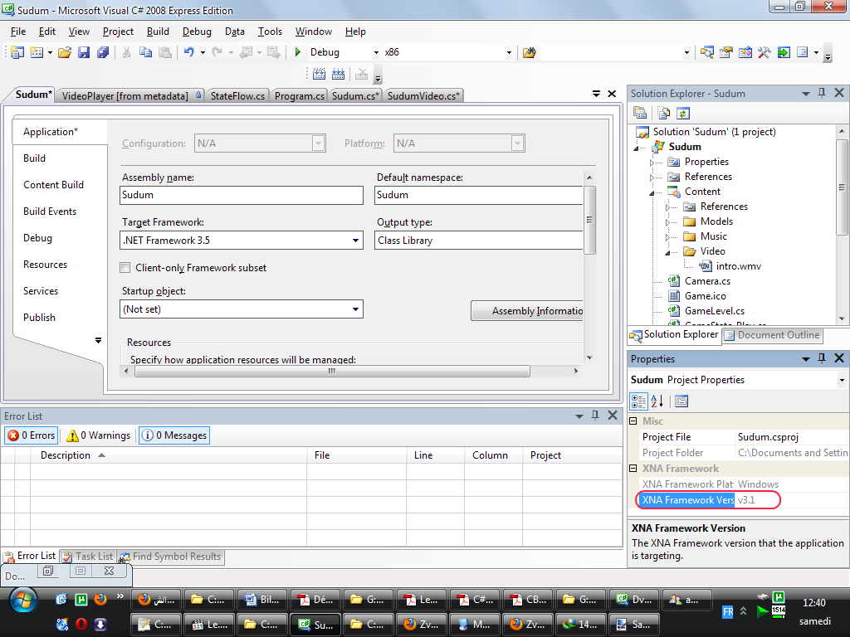Viewport: 850px width, 637px height.
Task: Open Property Pages icon in Properties panel
Action: click(681, 401)
